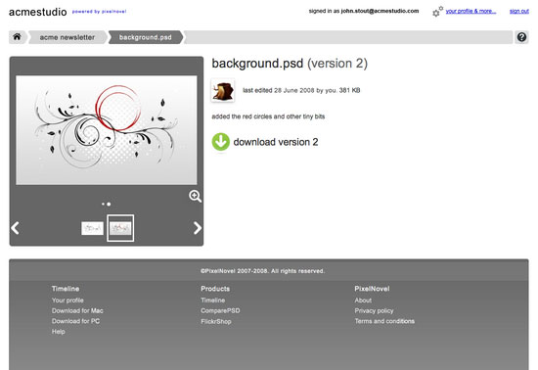538x370 pixels.
Task: Open Privacy policy footer link
Action: [374, 310]
